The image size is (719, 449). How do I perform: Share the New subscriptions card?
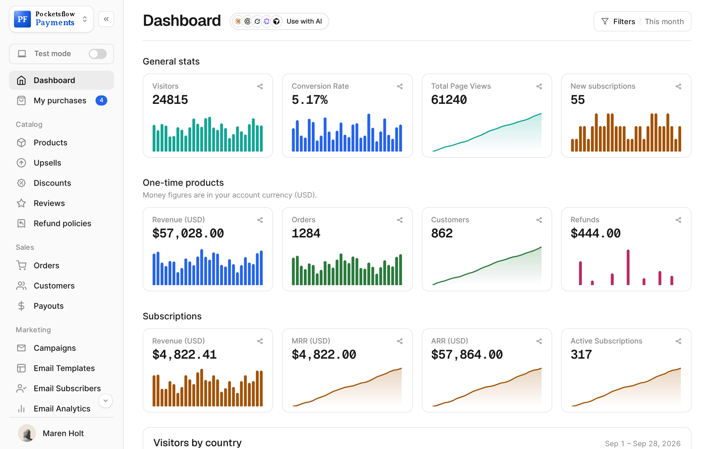(x=678, y=86)
